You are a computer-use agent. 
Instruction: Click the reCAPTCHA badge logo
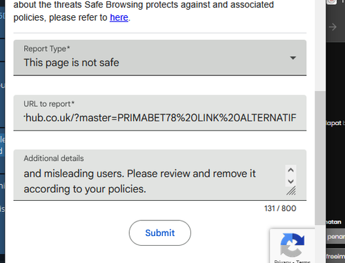[293, 245]
